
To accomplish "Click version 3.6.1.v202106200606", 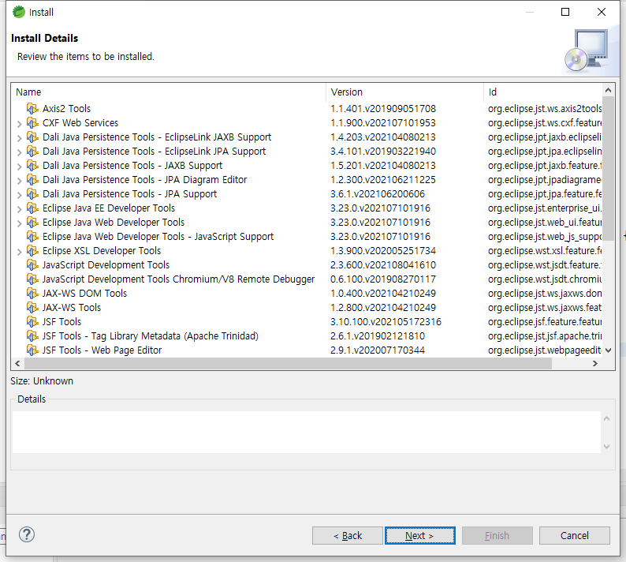I will pyautogui.click(x=378, y=194).
